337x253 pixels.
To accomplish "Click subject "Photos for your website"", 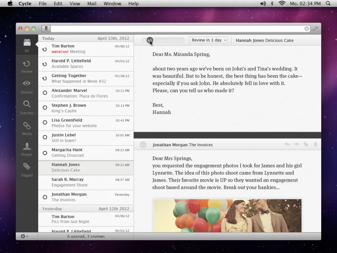I will click(74, 126).
